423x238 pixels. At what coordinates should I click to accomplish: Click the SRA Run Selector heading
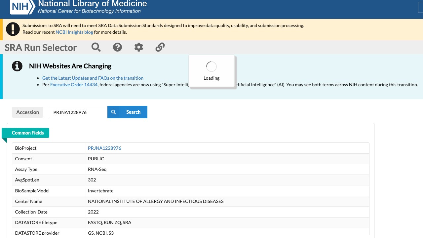click(41, 48)
